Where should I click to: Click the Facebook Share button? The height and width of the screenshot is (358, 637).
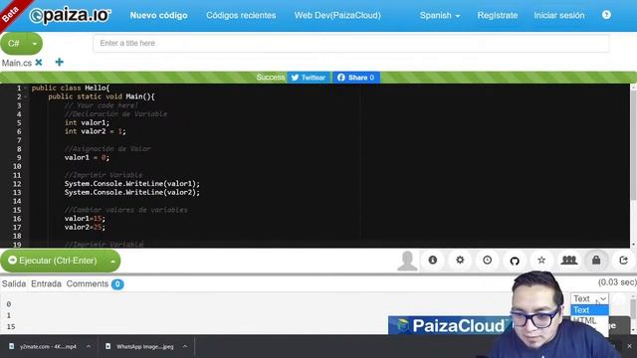[x=356, y=78]
